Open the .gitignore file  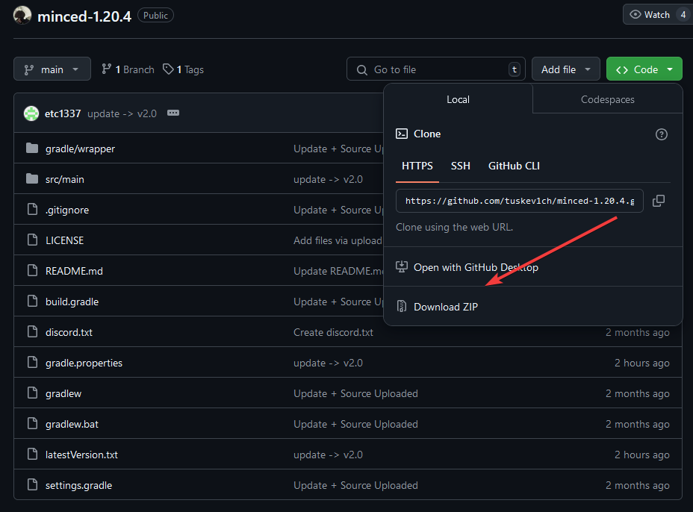67,210
